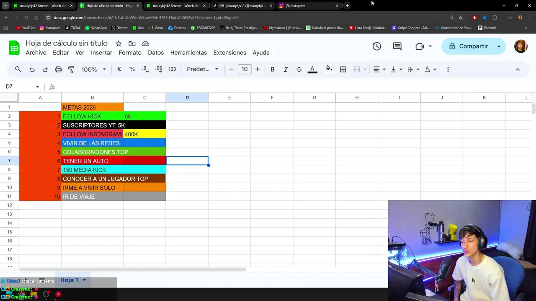
Task: Select cell TENER UN AUTO
Action: click(92, 161)
